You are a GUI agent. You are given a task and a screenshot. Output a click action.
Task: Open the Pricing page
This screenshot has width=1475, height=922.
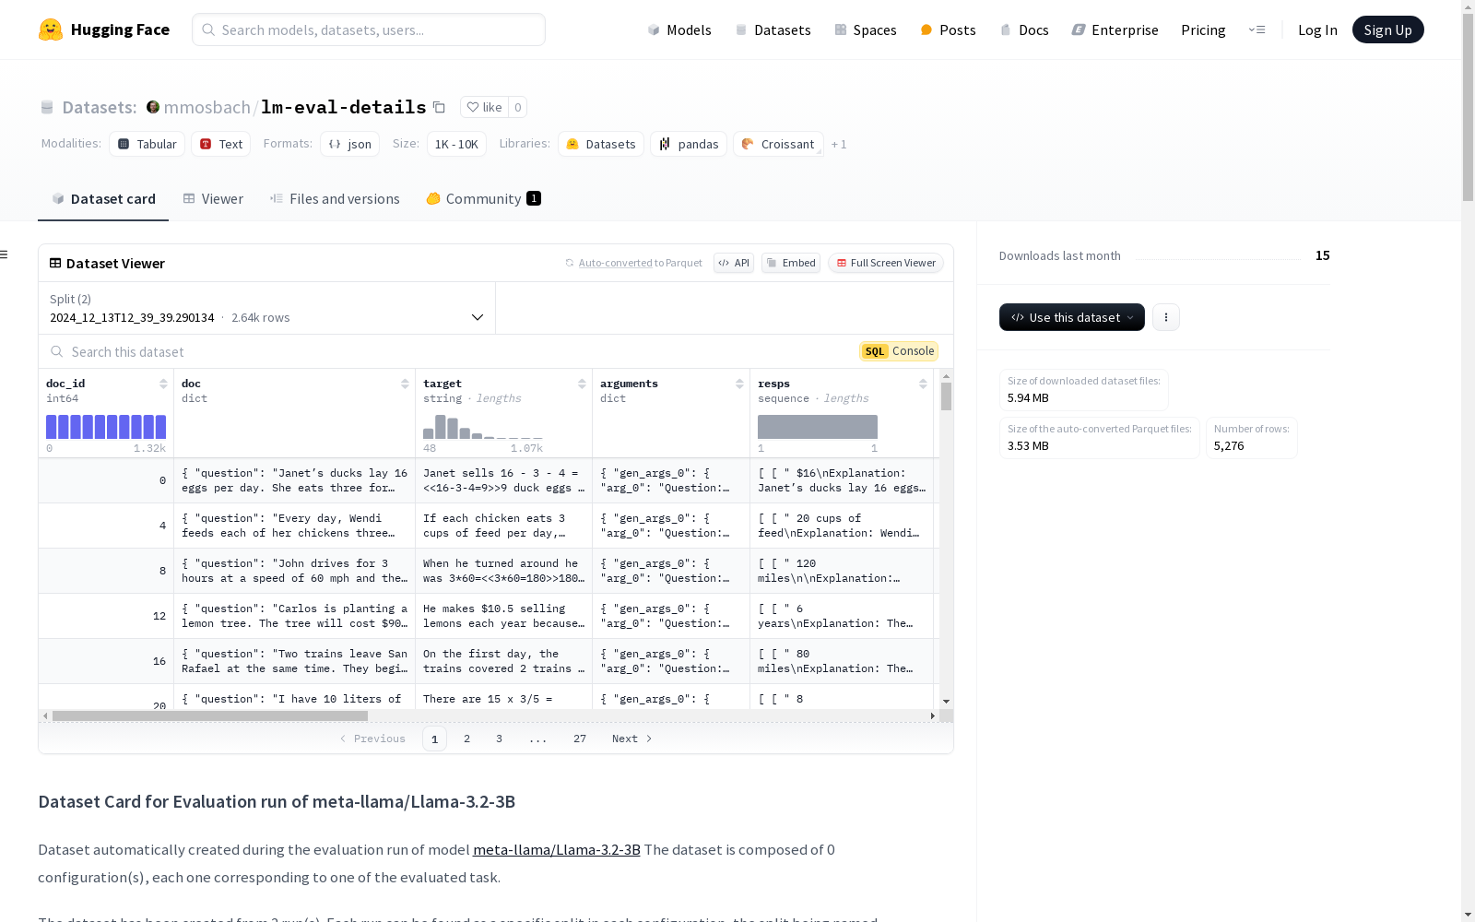click(1203, 30)
